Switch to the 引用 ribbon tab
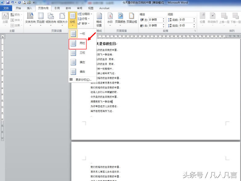Viewport: 241px width, 181px height. tap(57, 8)
